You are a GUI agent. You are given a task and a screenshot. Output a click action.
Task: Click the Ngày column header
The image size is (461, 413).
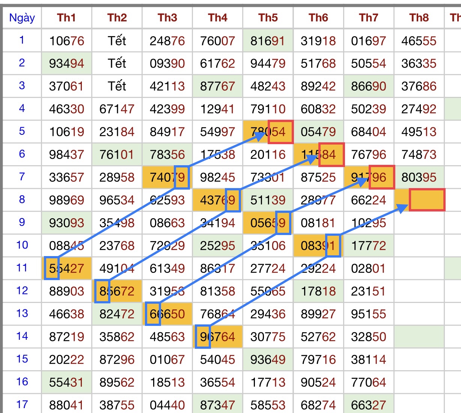[x=22, y=18]
